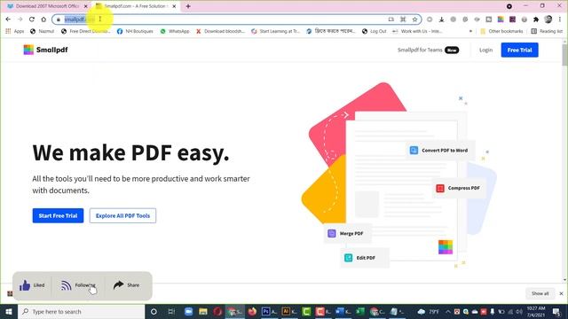Open the weather widget showing 79°F
The width and height of the screenshot is (568, 319).
point(428,311)
